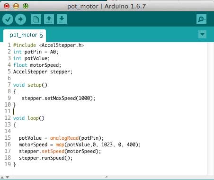The height and width of the screenshot is (180, 214).
Task: Click the Verify sketch checkmark button
Action: [x=8, y=19]
